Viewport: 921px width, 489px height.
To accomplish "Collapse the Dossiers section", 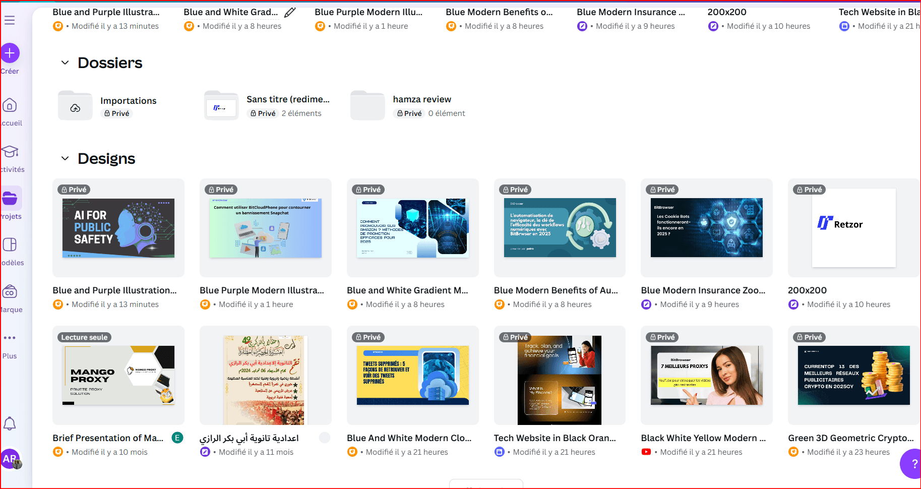I will tap(65, 63).
